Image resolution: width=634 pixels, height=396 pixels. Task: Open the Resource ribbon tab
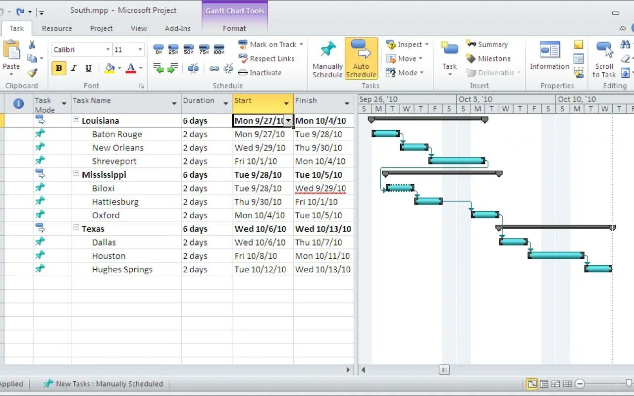(57, 28)
